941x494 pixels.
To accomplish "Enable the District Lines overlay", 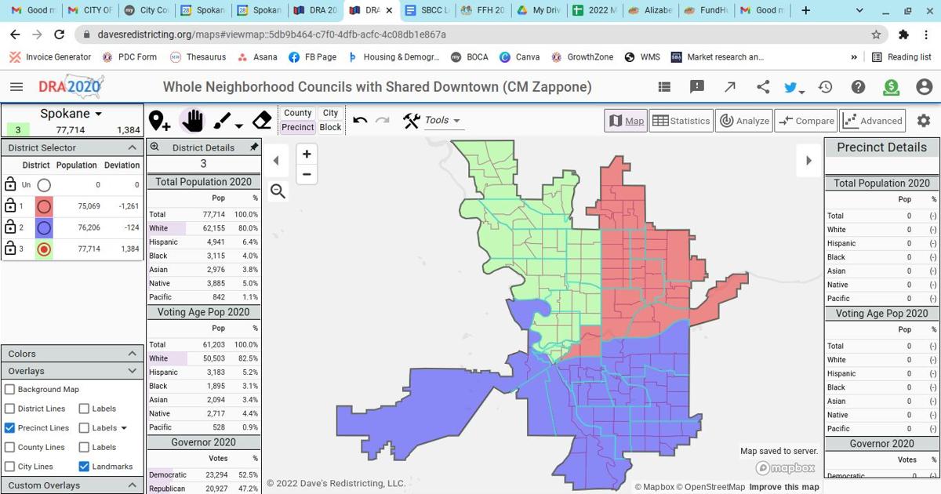I will (x=9, y=409).
